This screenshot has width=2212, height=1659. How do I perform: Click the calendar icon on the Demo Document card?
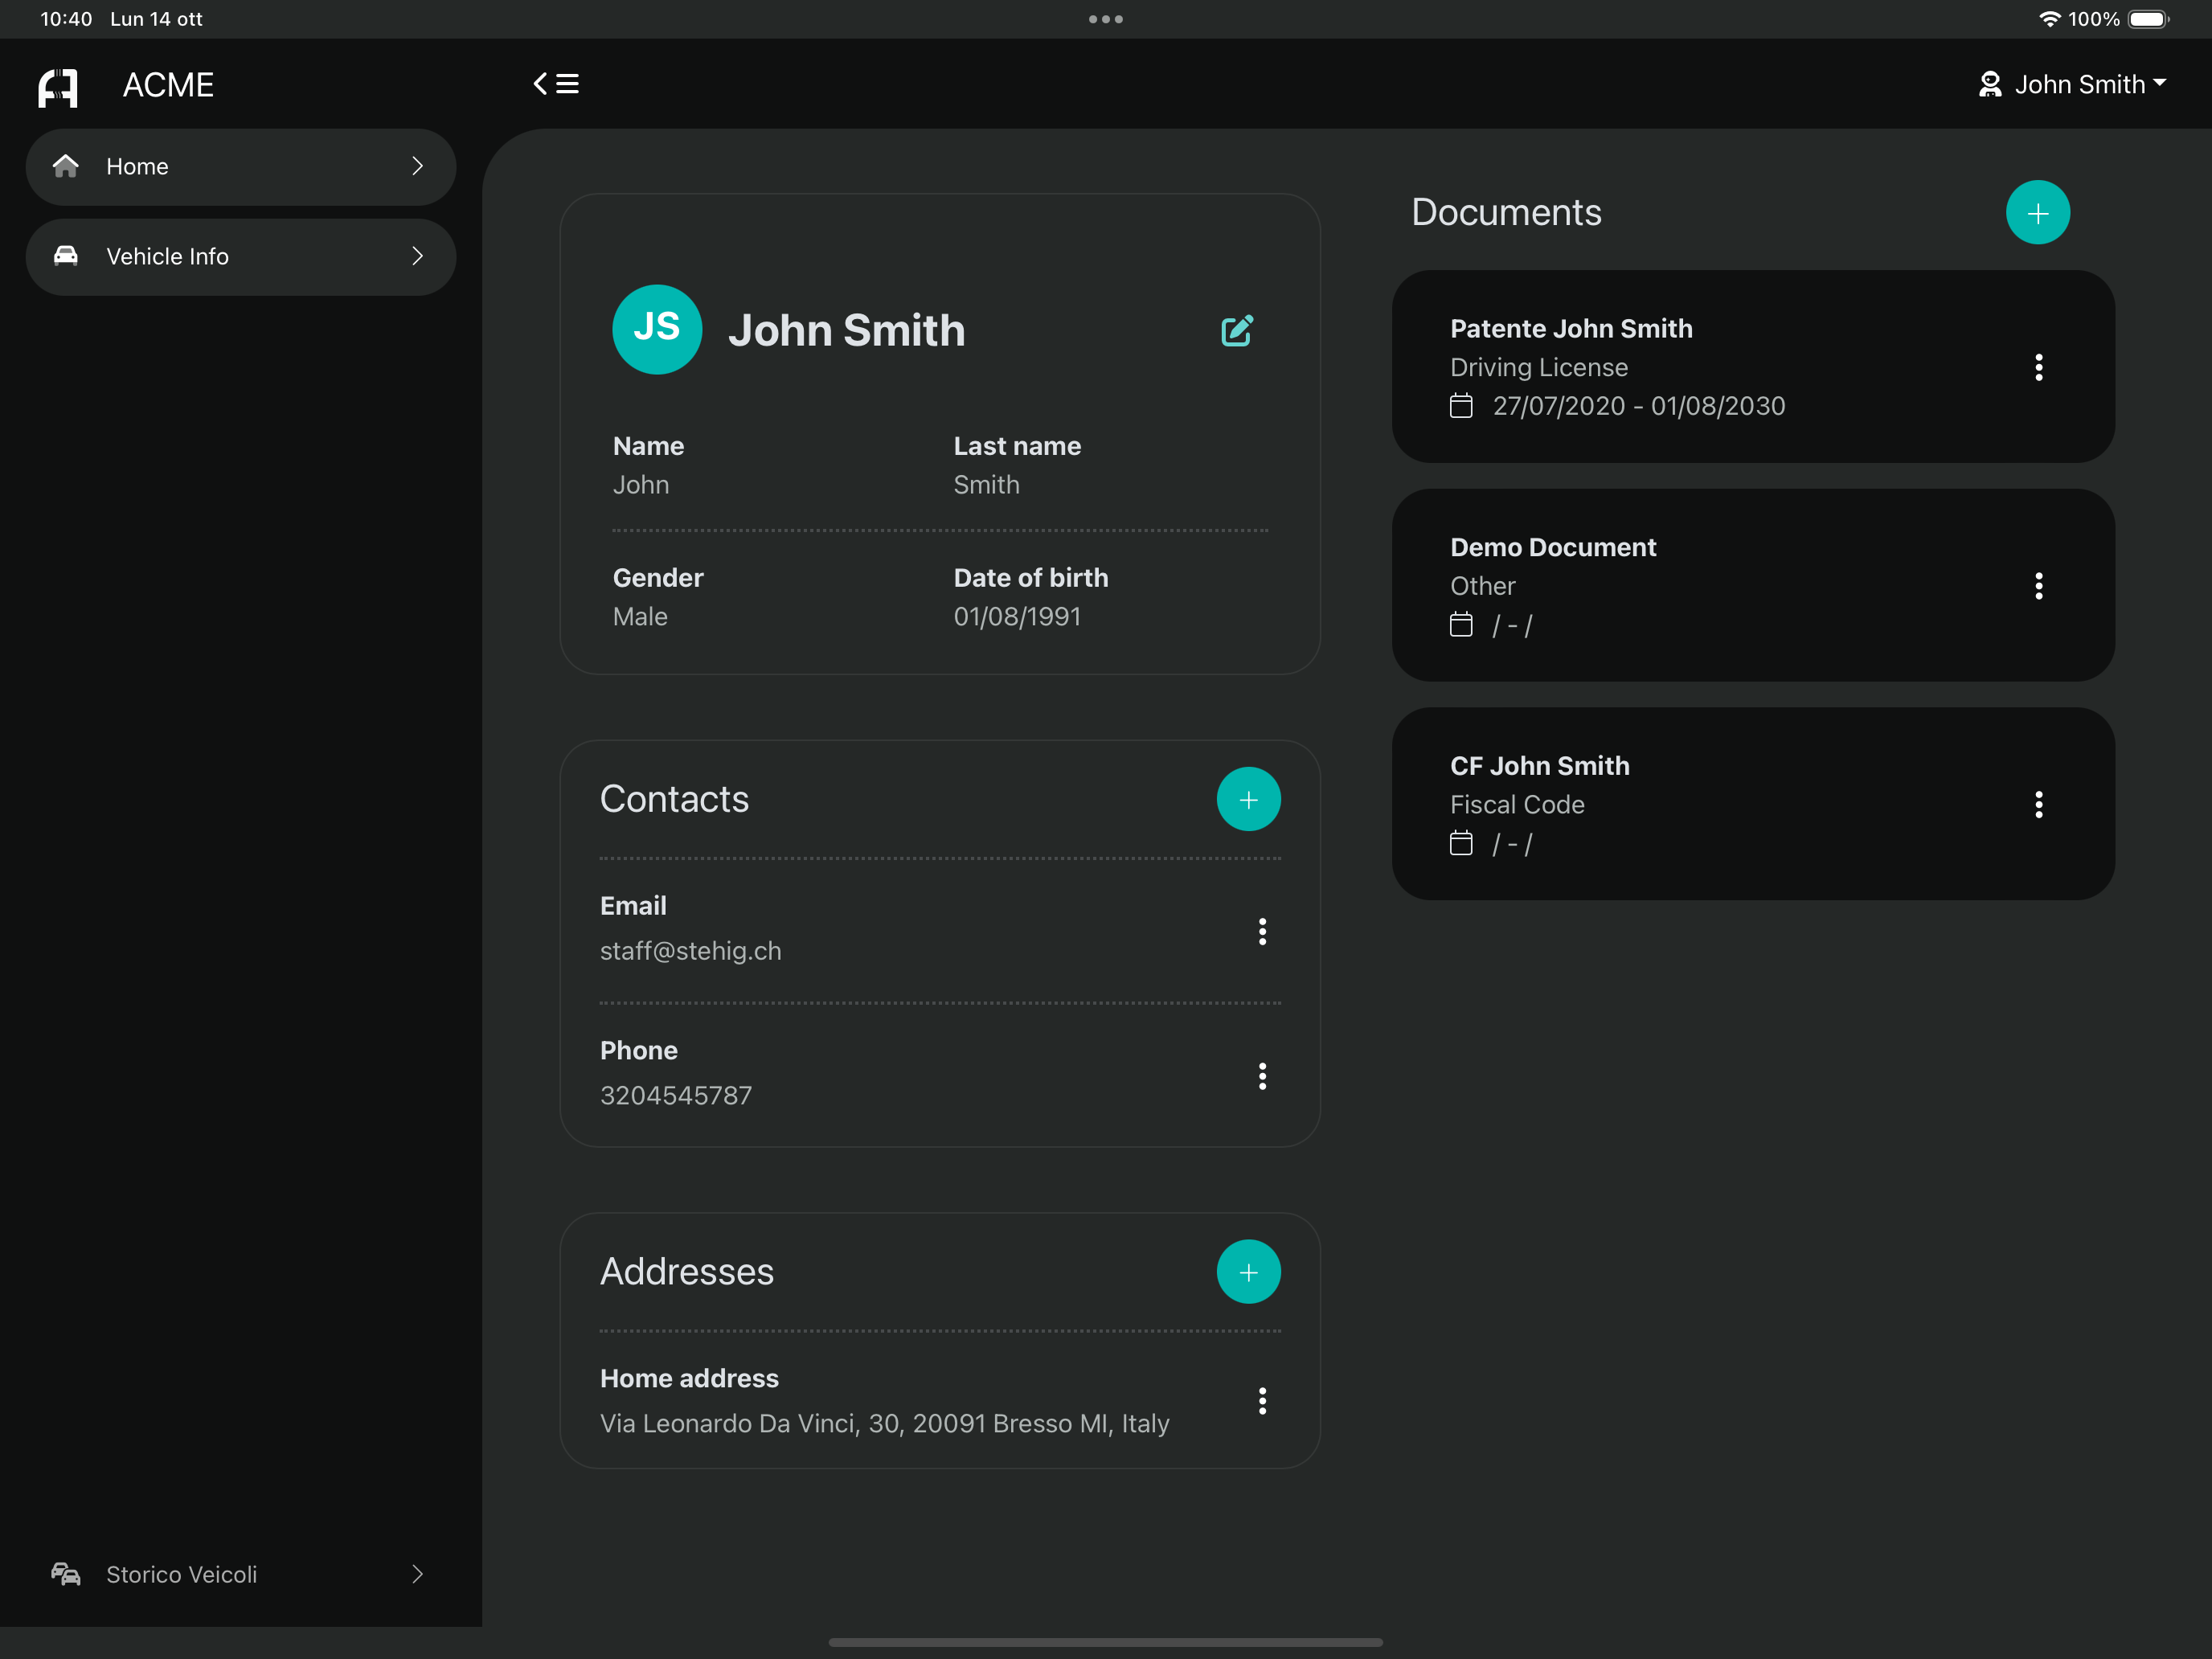click(x=1461, y=625)
